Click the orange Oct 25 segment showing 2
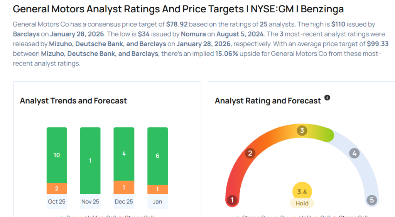Image resolution: width=395 pixels, height=217 pixels. (57, 189)
